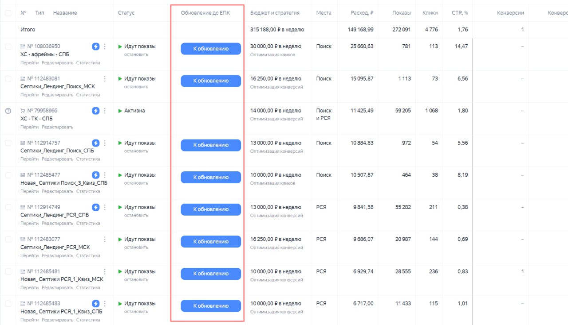Click cart type icon of campaign № 79958966
This screenshot has width=568, height=325.
(x=23, y=111)
